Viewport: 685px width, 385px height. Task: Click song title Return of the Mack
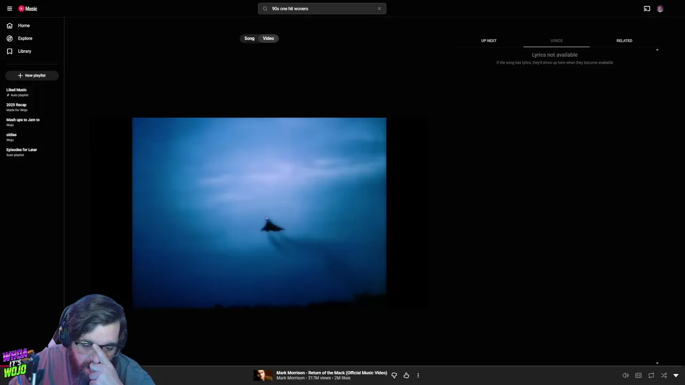331,373
